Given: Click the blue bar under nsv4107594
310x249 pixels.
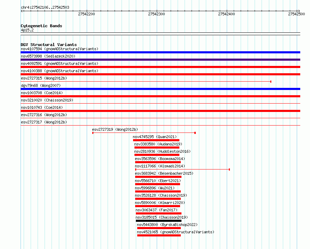Looking at the screenshot, I should point(160,52).
